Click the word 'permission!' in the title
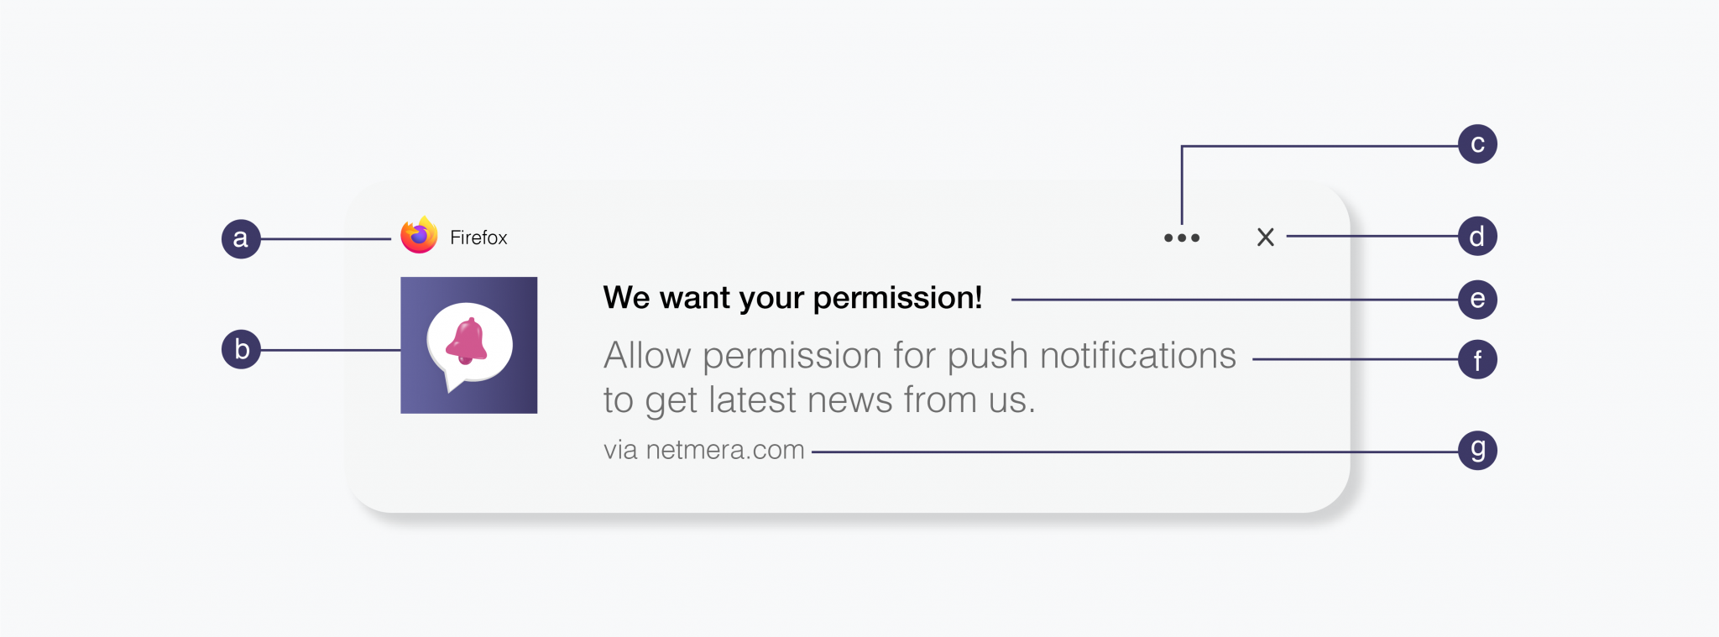 897,298
